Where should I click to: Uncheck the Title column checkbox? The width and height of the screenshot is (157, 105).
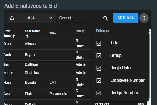point(99,43)
